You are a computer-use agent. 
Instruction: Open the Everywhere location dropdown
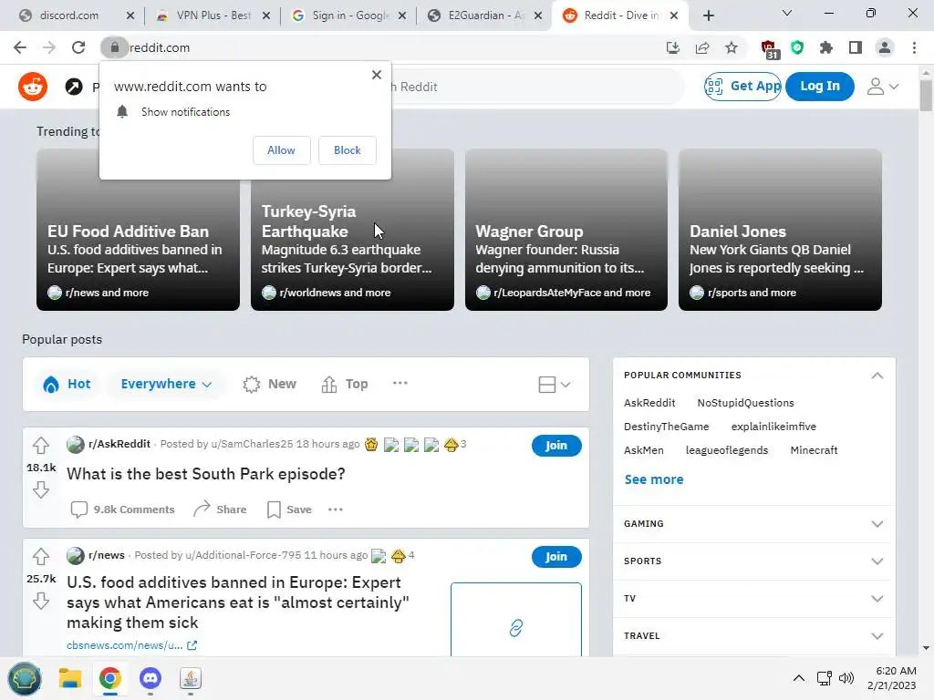click(x=166, y=384)
